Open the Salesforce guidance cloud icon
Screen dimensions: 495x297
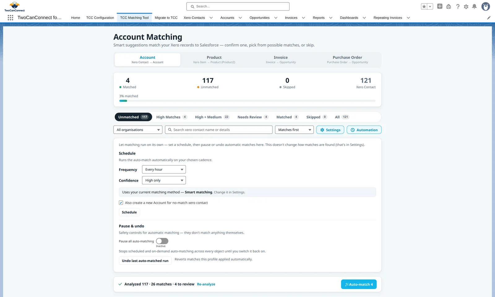pos(449,6)
